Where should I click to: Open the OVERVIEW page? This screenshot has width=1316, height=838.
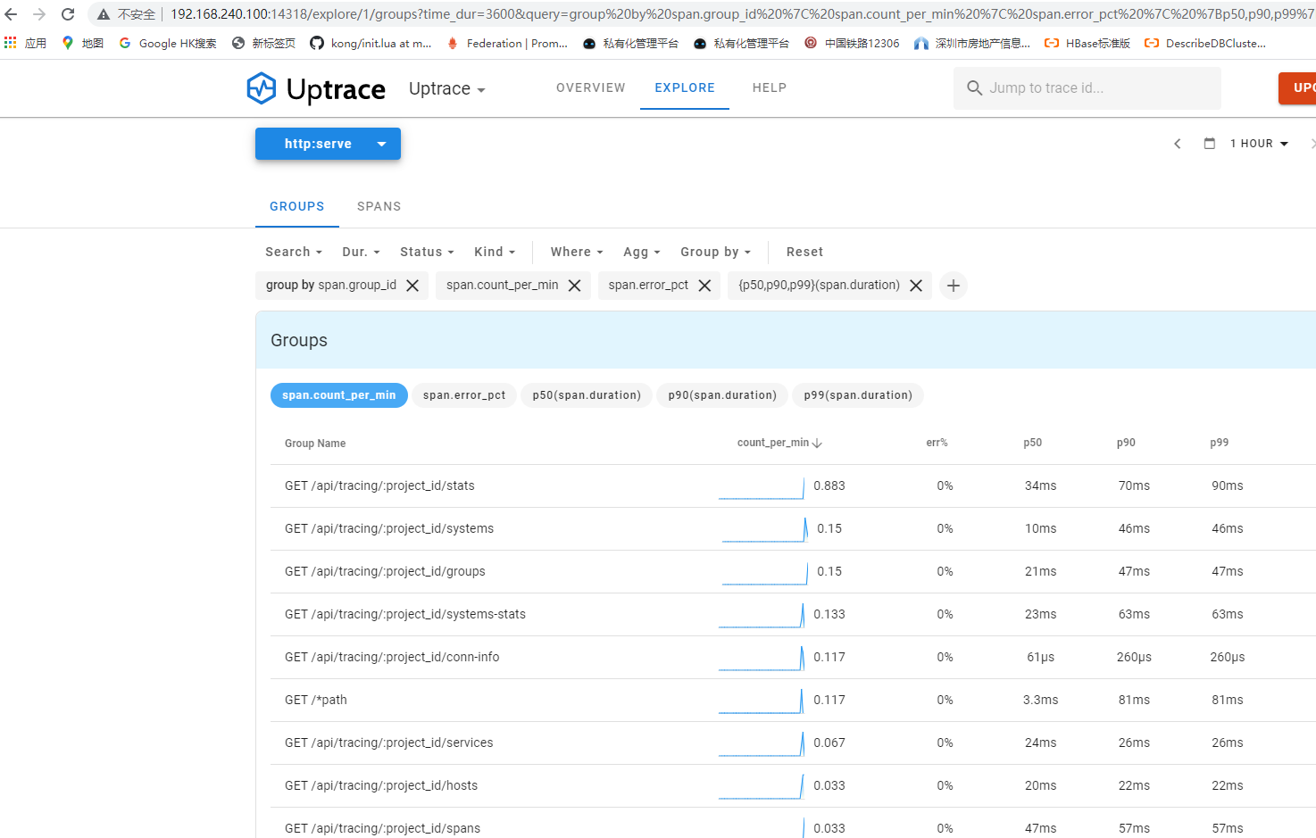(590, 87)
